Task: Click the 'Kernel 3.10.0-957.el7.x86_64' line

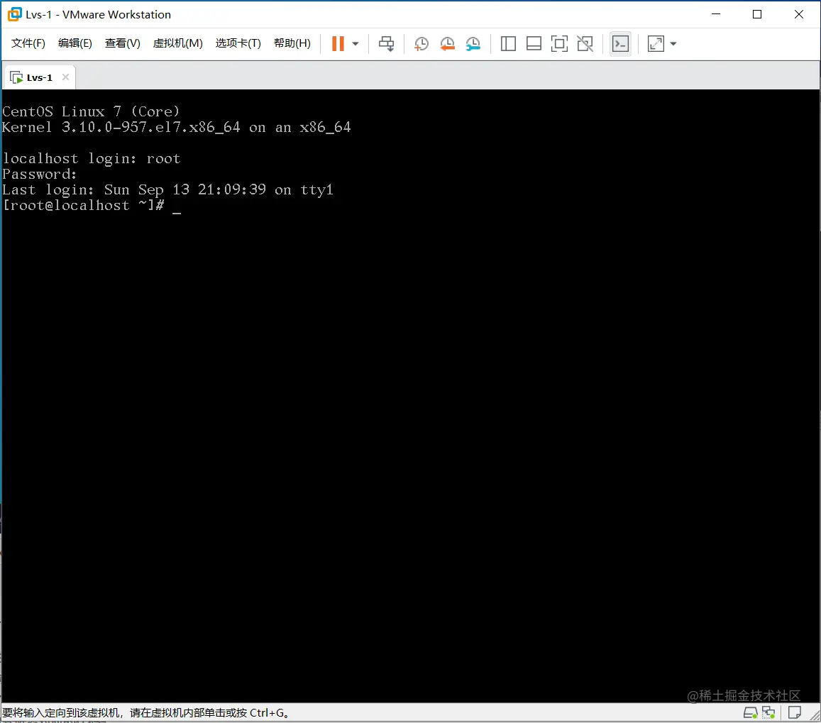Action: point(177,127)
